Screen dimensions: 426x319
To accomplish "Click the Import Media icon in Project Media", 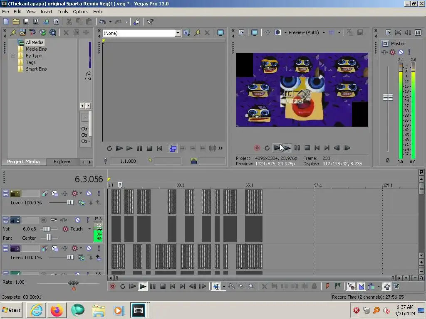I will coord(22,32).
